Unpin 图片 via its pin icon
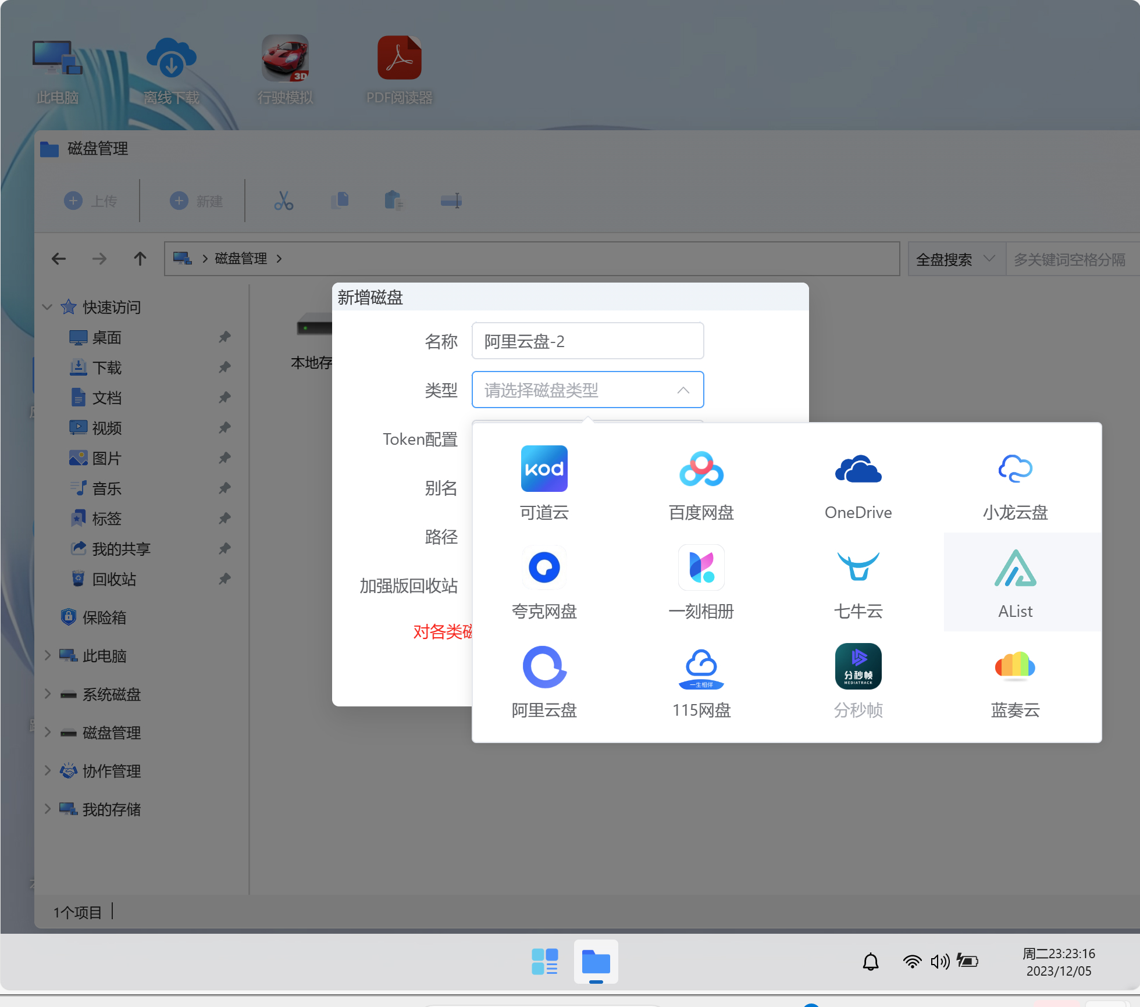The height and width of the screenshot is (1007, 1140). 225,458
